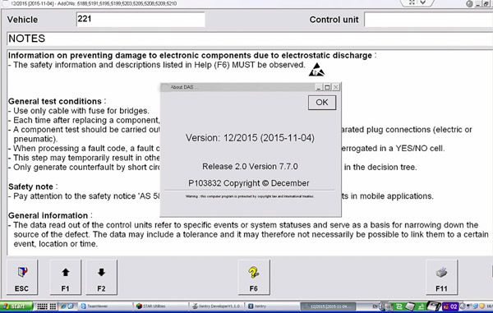This screenshot has height=313, width=493.
Task: Open the Windows start menu
Action: tap(16, 306)
